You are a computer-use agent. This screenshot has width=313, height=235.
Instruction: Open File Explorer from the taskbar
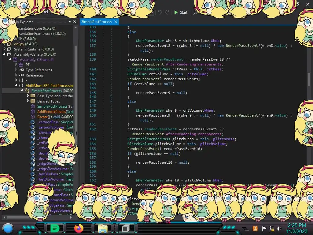coord(102,228)
